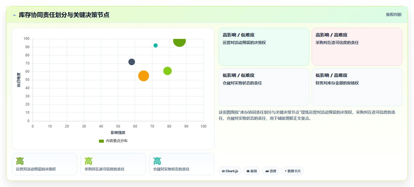The width and height of the screenshot is (414, 187).
Task: Click the lightning icon beside the title
Action: [14, 15]
